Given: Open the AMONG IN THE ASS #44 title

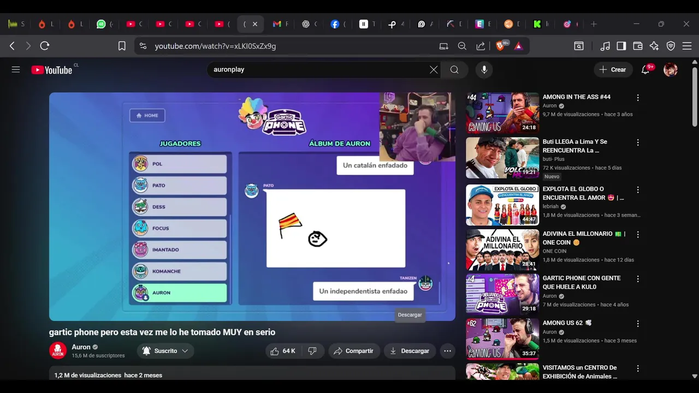Looking at the screenshot, I should click(x=577, y=97).
